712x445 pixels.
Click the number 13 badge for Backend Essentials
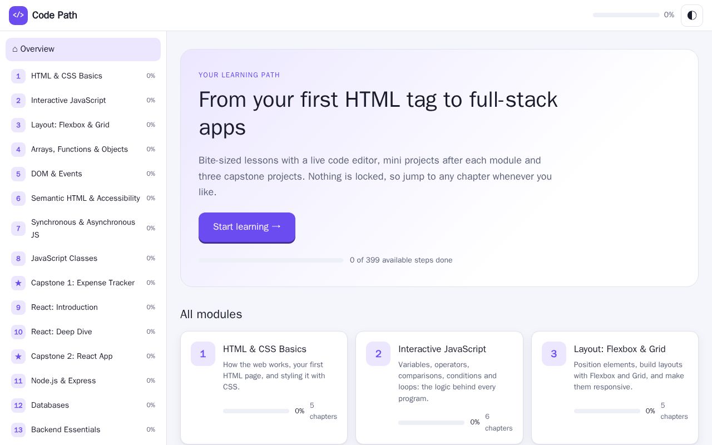pos(18,430)
